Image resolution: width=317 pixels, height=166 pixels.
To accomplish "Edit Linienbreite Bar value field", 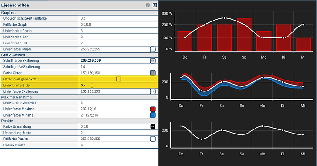I will 118,37.
